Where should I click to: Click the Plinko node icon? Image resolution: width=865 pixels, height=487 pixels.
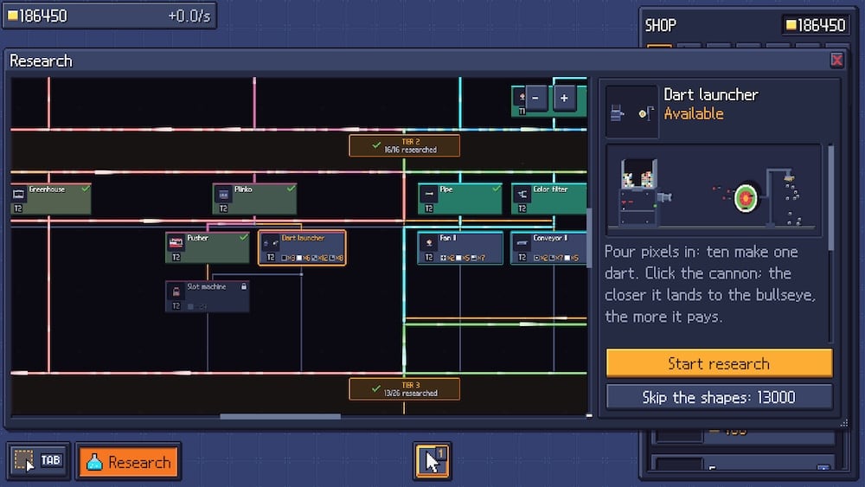[223, 194]
